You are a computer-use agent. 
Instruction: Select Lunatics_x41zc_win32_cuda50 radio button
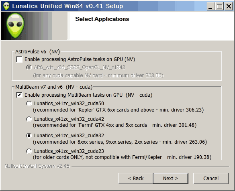coord(29,104)
